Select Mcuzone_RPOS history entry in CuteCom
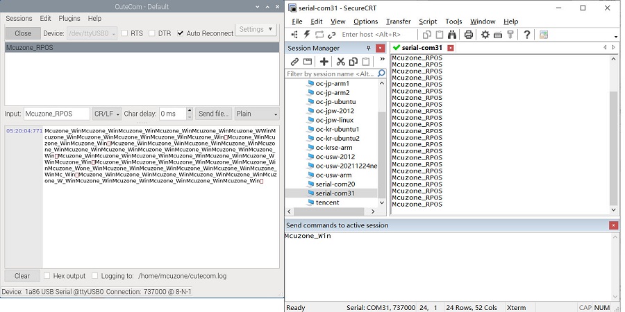 coord(142,48)
